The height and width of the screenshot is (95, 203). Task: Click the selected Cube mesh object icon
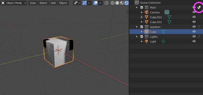(x=146, y=32)
